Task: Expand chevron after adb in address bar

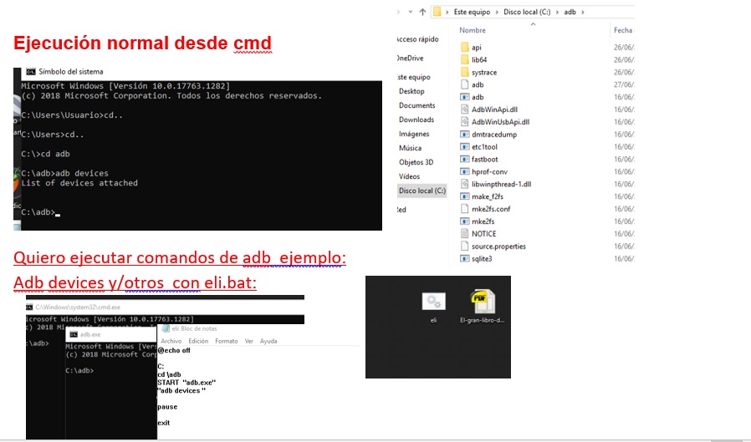Action: [582, 12]
